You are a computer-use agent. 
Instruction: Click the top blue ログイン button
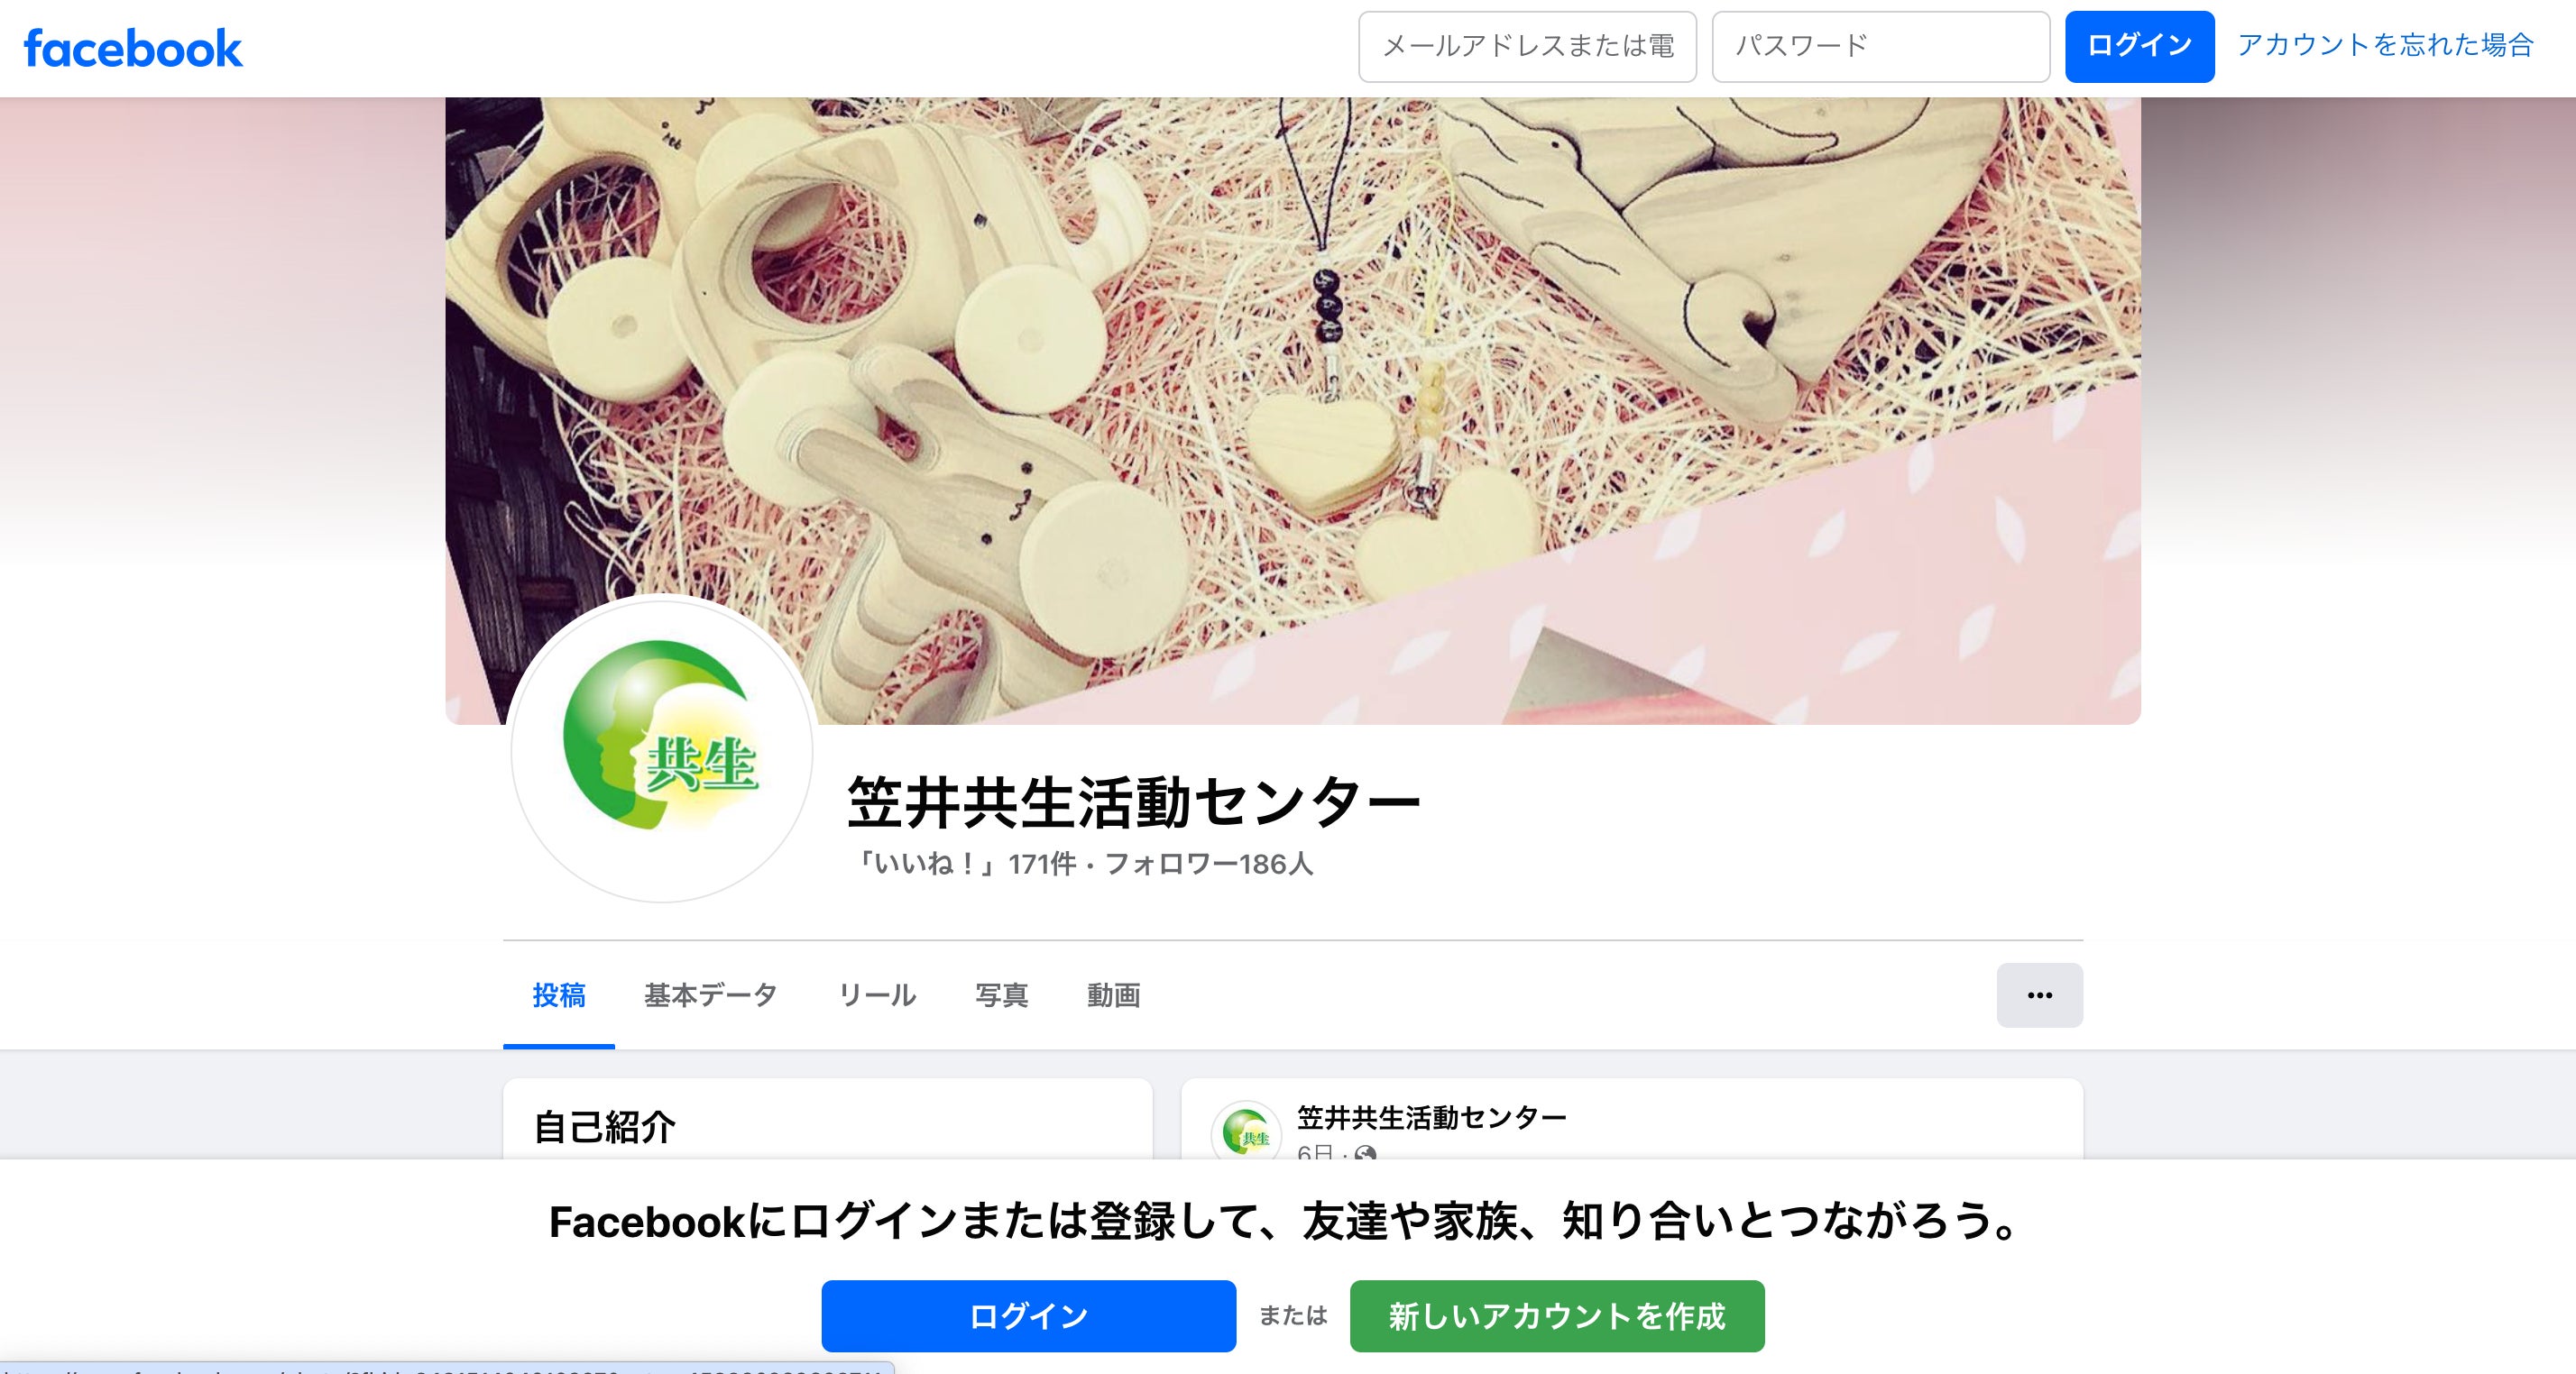(x=2139, y=46)
